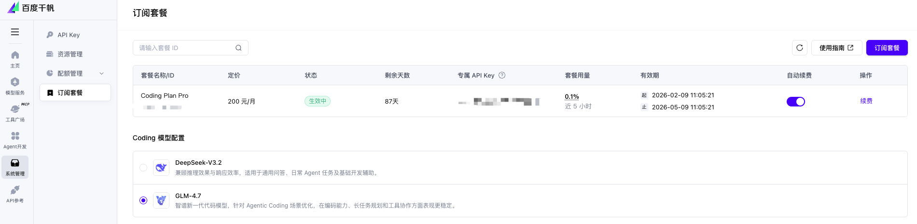Open the 资源管理 menu item
The height and width of the screenshot is (224, 917).
click(x=70, y=54)
